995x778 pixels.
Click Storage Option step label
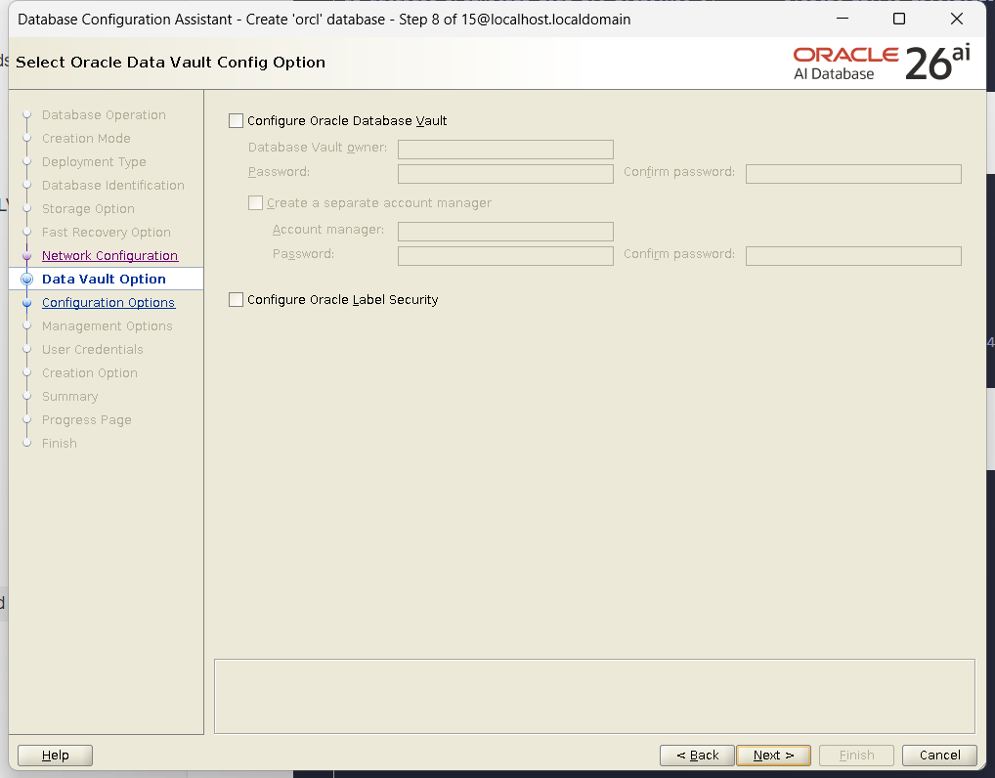point(88,209)
